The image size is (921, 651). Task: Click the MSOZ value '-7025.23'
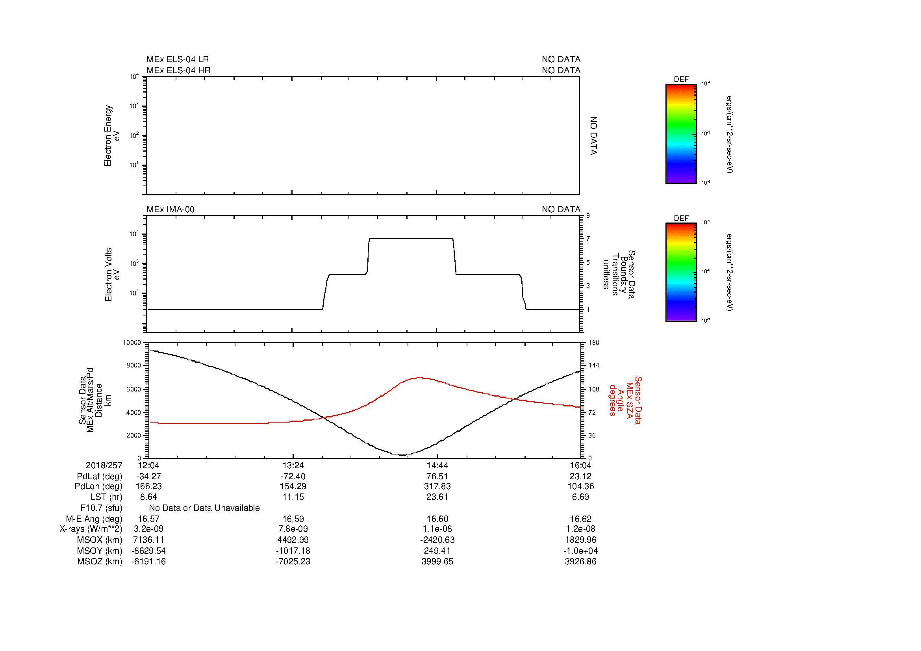click(x=293, y=562)
